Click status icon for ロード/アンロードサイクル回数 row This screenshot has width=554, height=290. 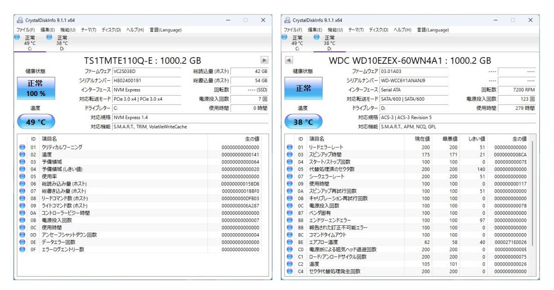coord(289,257)
